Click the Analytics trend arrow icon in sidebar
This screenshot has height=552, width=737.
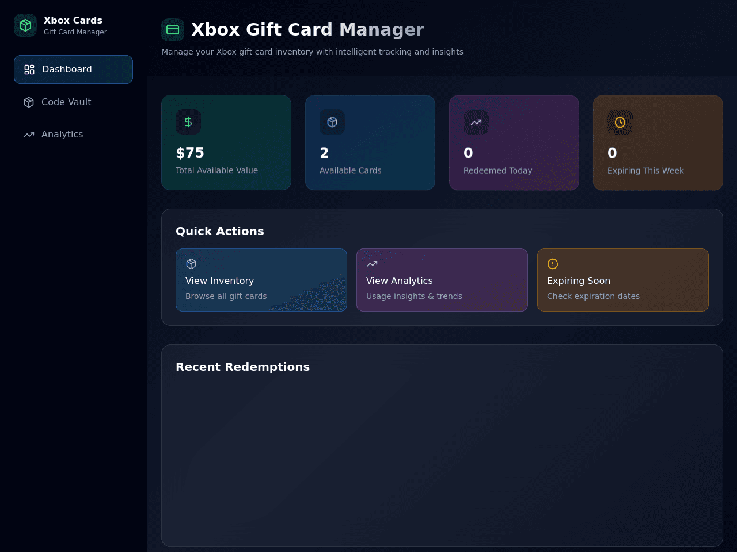tap(29, 135)
